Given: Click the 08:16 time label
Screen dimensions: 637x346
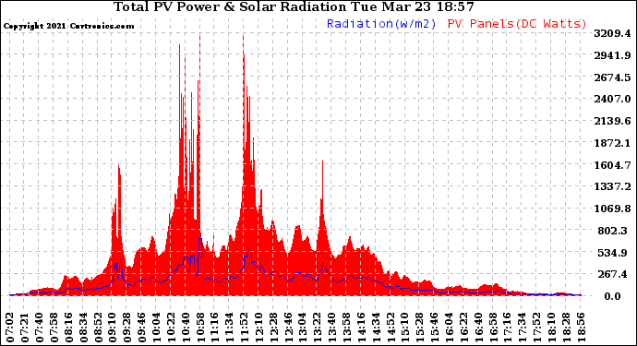Looking at the screenshot, I should click(x=69, y=328).
